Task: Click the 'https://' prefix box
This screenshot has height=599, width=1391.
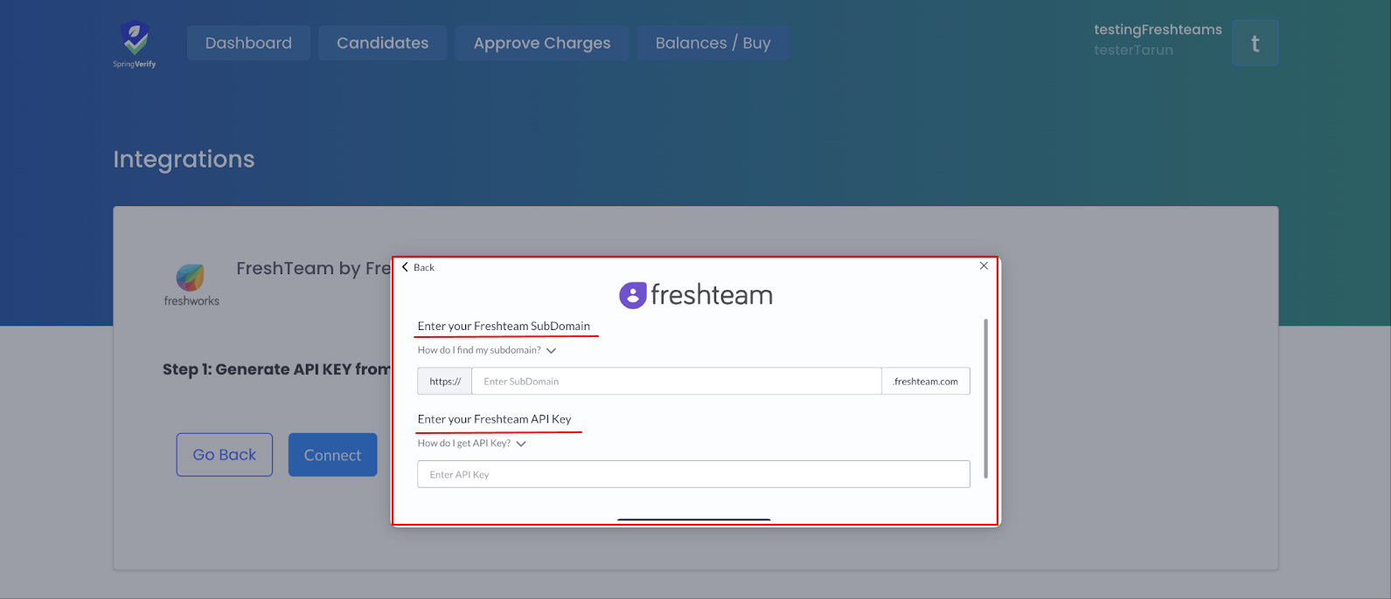Action: point(445,381)
